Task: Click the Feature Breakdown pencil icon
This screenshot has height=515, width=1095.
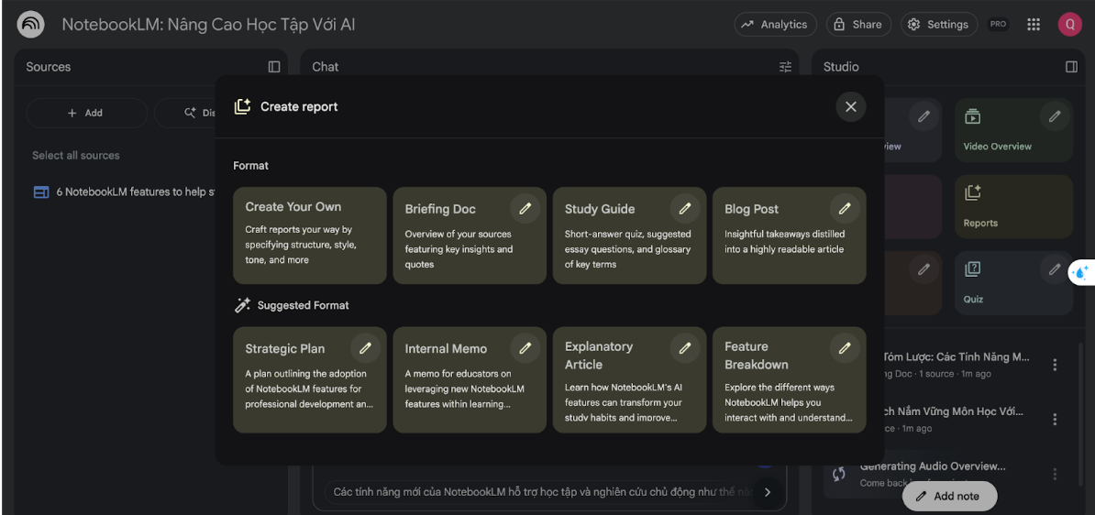Action: (845, 348)
